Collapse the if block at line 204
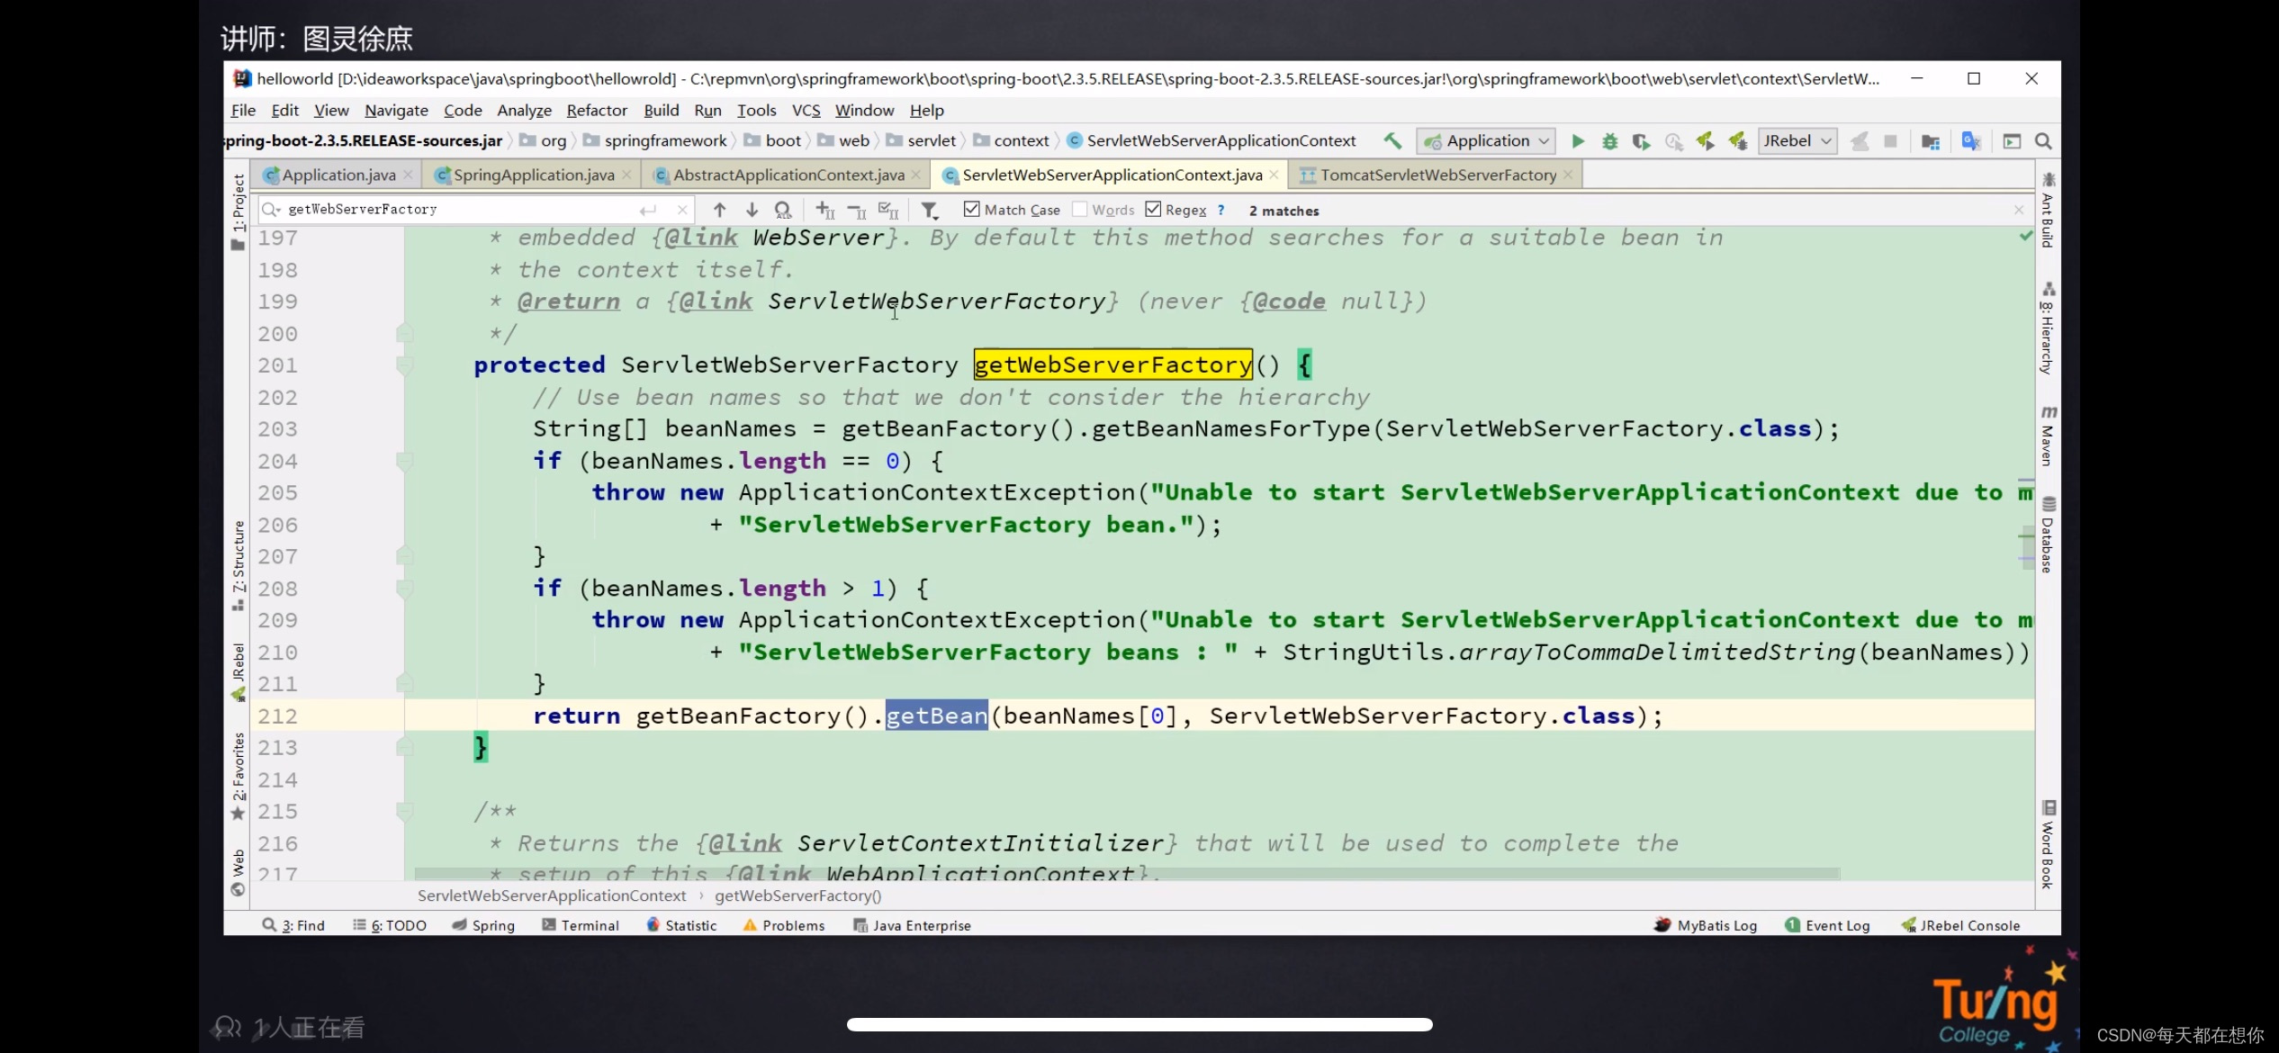The width and height of the screenshot is (2279, 1053). click(404, 461)
